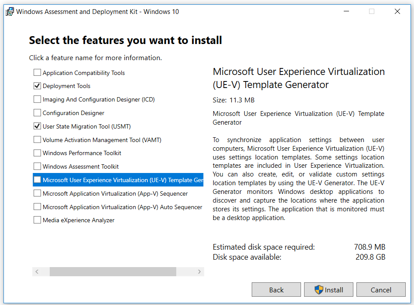Click the ADK installer icon in title bar
Viewport: 414px width, 305px height.
(x=10, y=12)
